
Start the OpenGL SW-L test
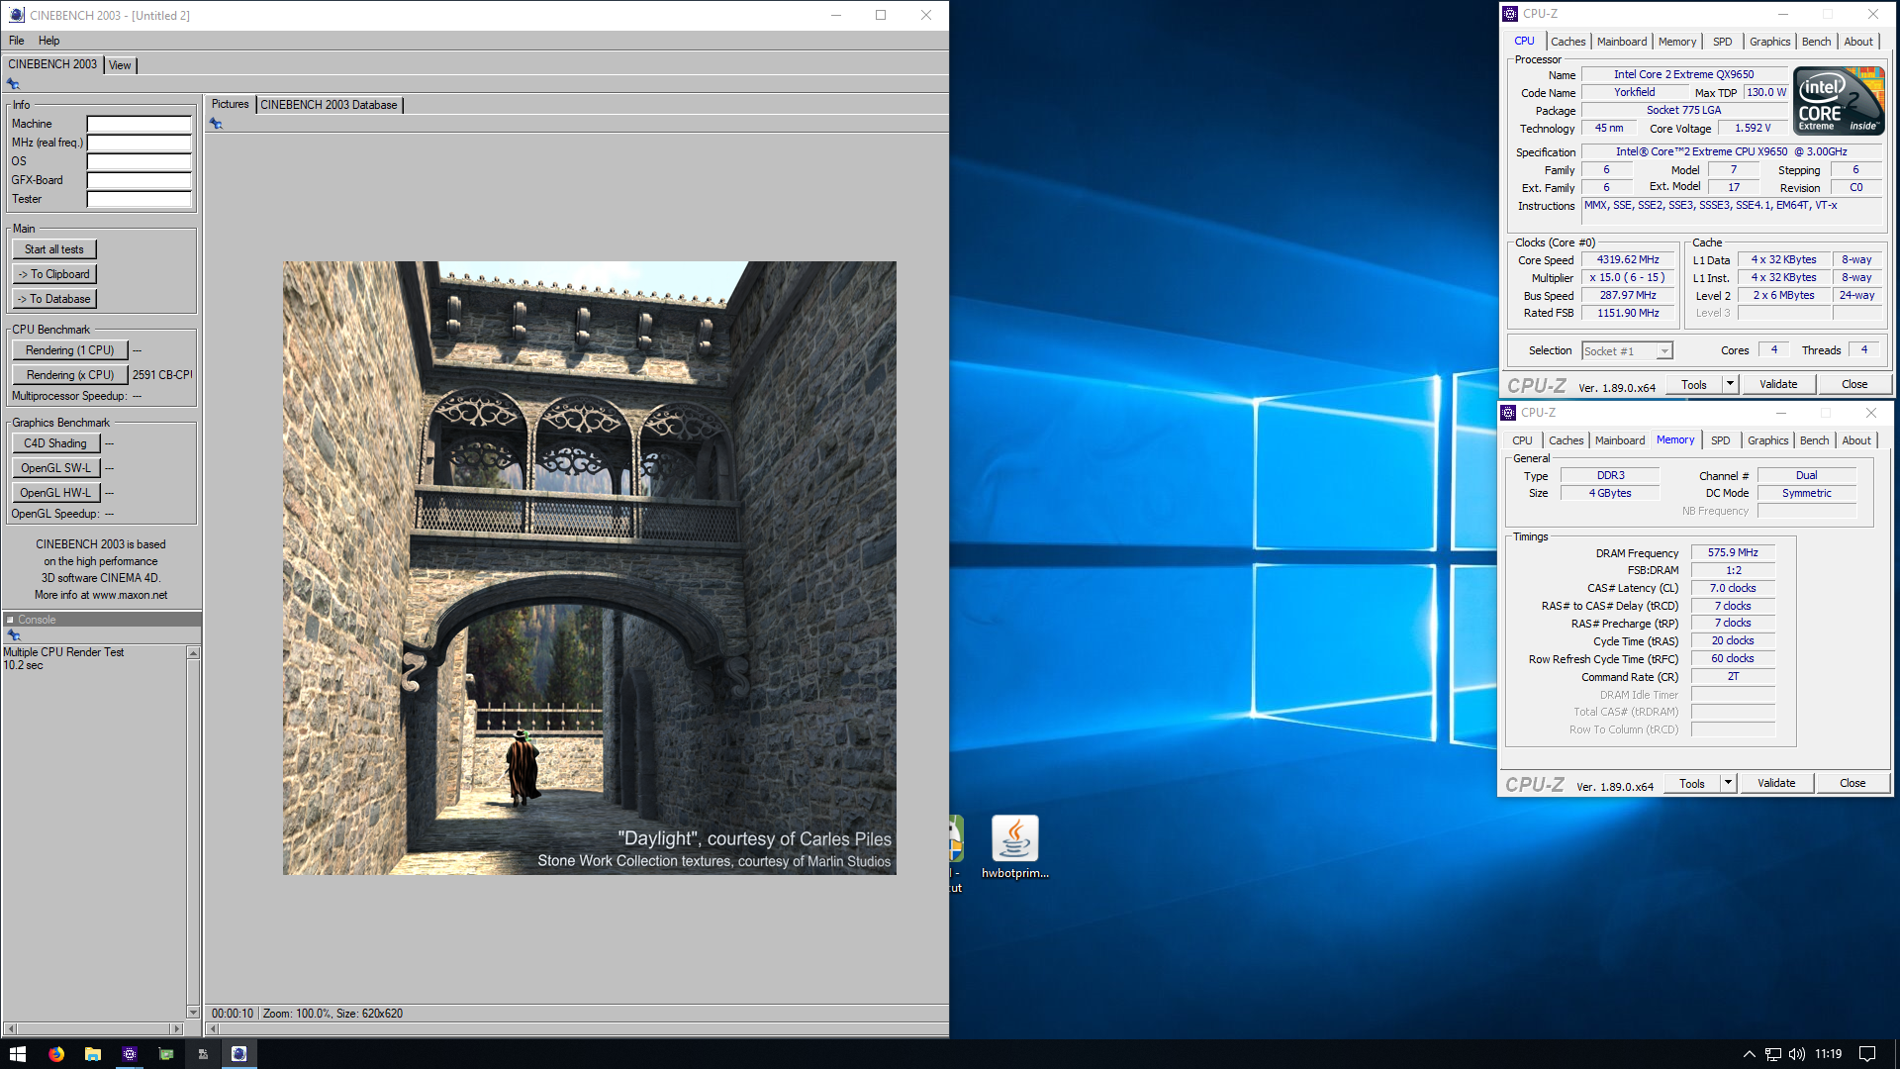[55, 468]
